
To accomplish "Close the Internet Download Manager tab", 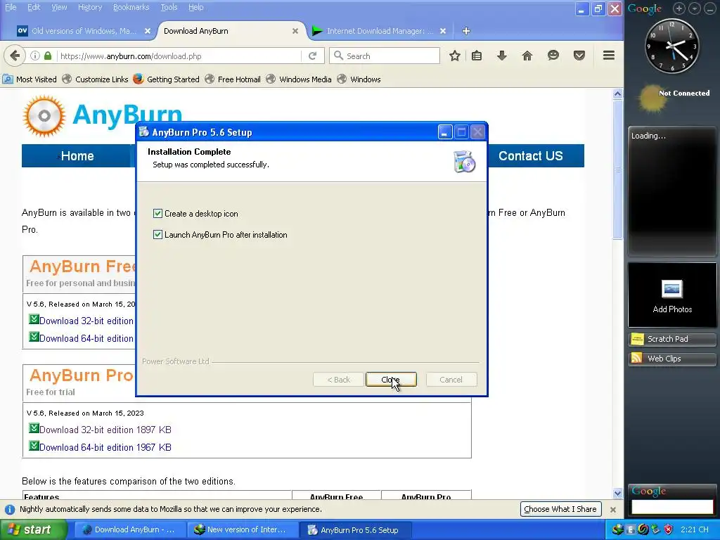I will coord(443,31).
